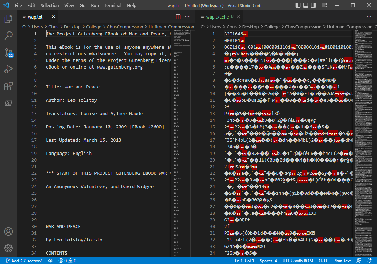Image resolution: width=377 pixels, height=264 pixels.
Task: Open the terminal-style panel icon in the activity bar
Action: 8,103
